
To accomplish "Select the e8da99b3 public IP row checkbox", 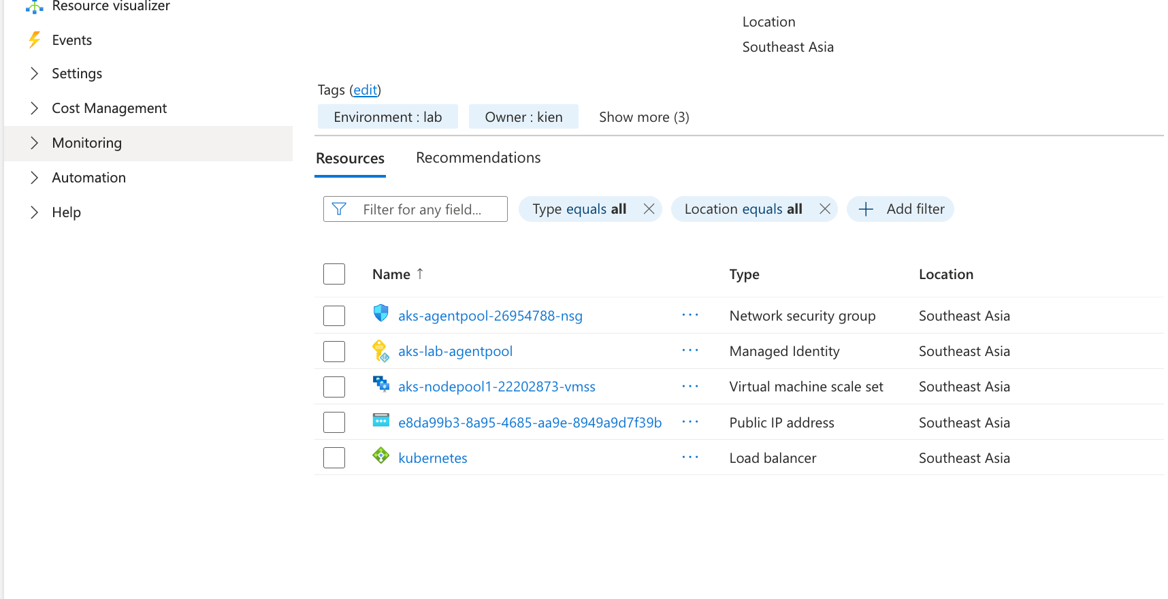I will tap(334, 422).
